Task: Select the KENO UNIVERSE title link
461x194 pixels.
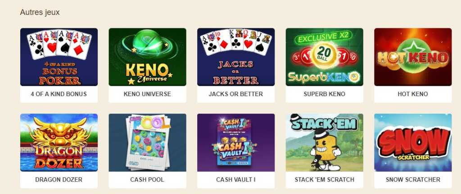Action: pyautogui.click(x=147, y=94)
